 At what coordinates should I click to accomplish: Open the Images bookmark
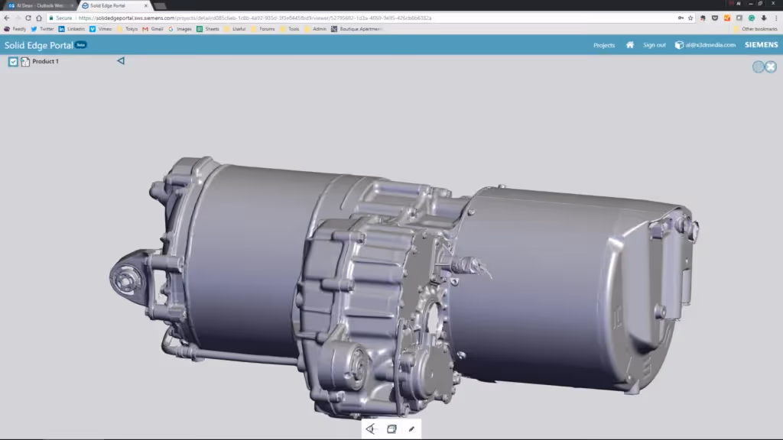coord(180,29)
